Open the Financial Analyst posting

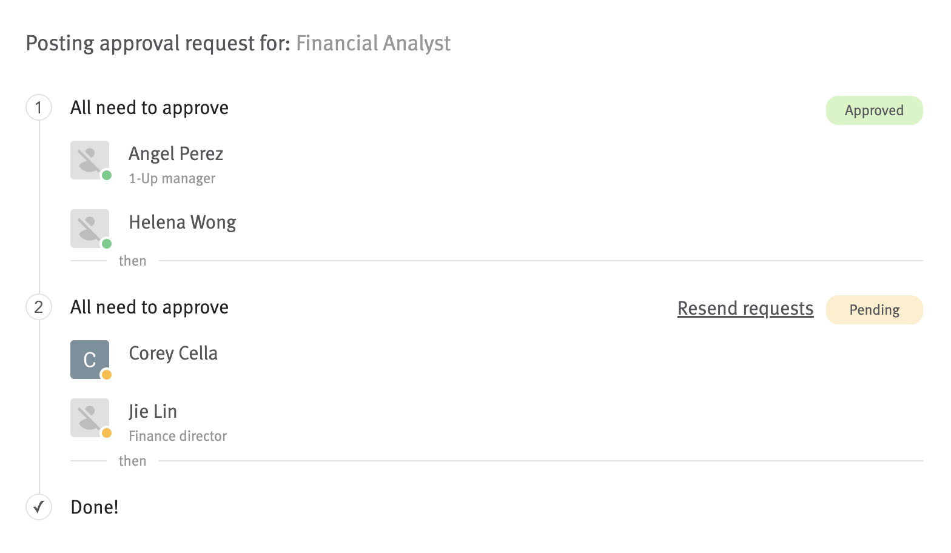click(373, 43)
